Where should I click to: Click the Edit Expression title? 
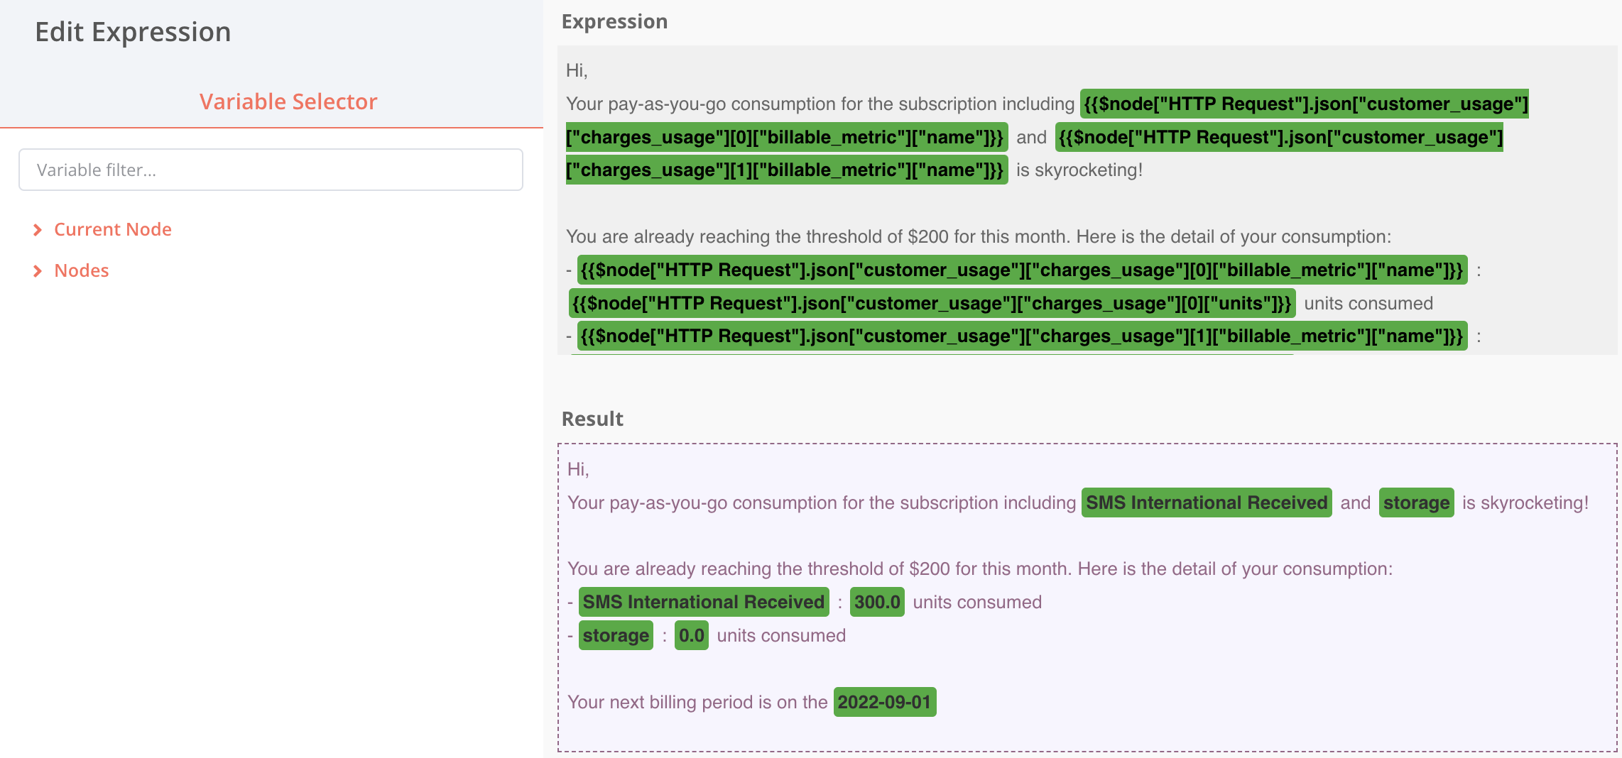click(x=133, y=32)
